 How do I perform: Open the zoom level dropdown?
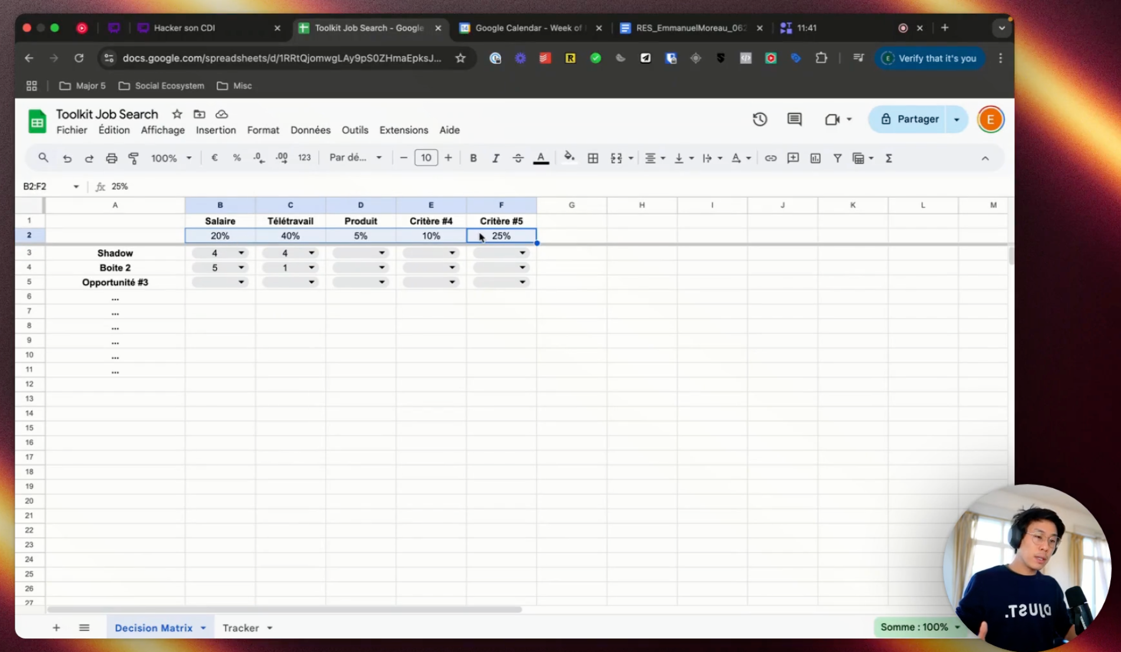click(172, 158)
